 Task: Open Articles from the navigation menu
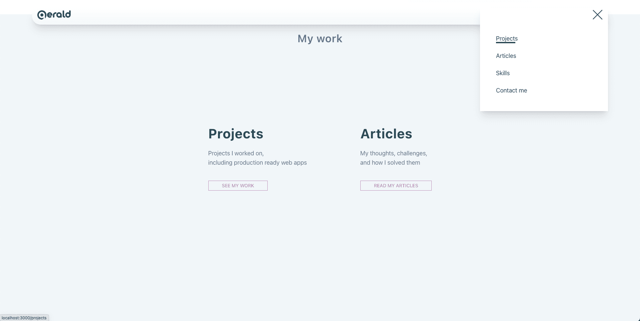[506, 56]
